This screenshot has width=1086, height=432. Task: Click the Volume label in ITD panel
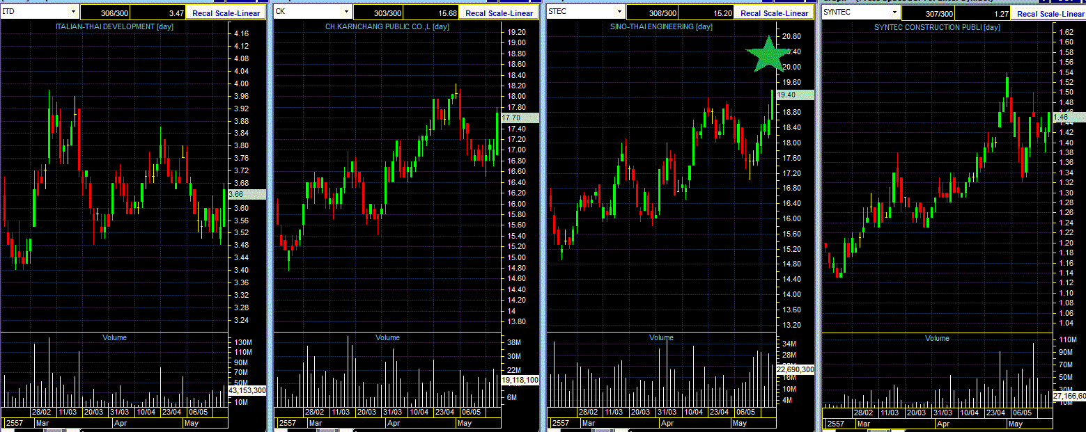[x=115, y=337]
